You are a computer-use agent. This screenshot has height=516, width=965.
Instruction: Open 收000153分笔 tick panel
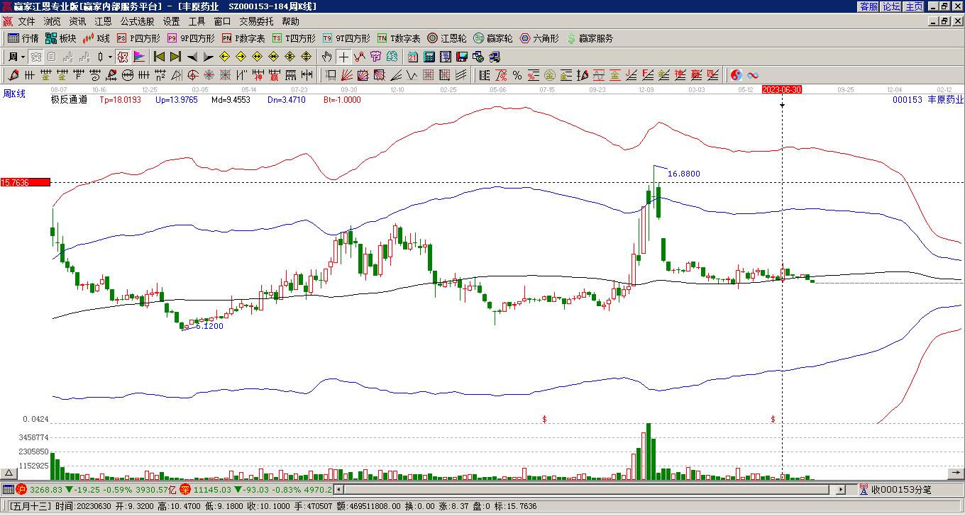pos(895,489)
